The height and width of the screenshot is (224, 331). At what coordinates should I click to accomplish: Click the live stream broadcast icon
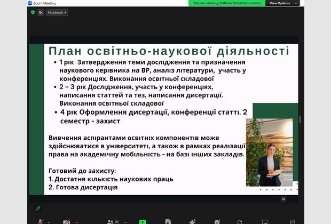coord(41,12)
